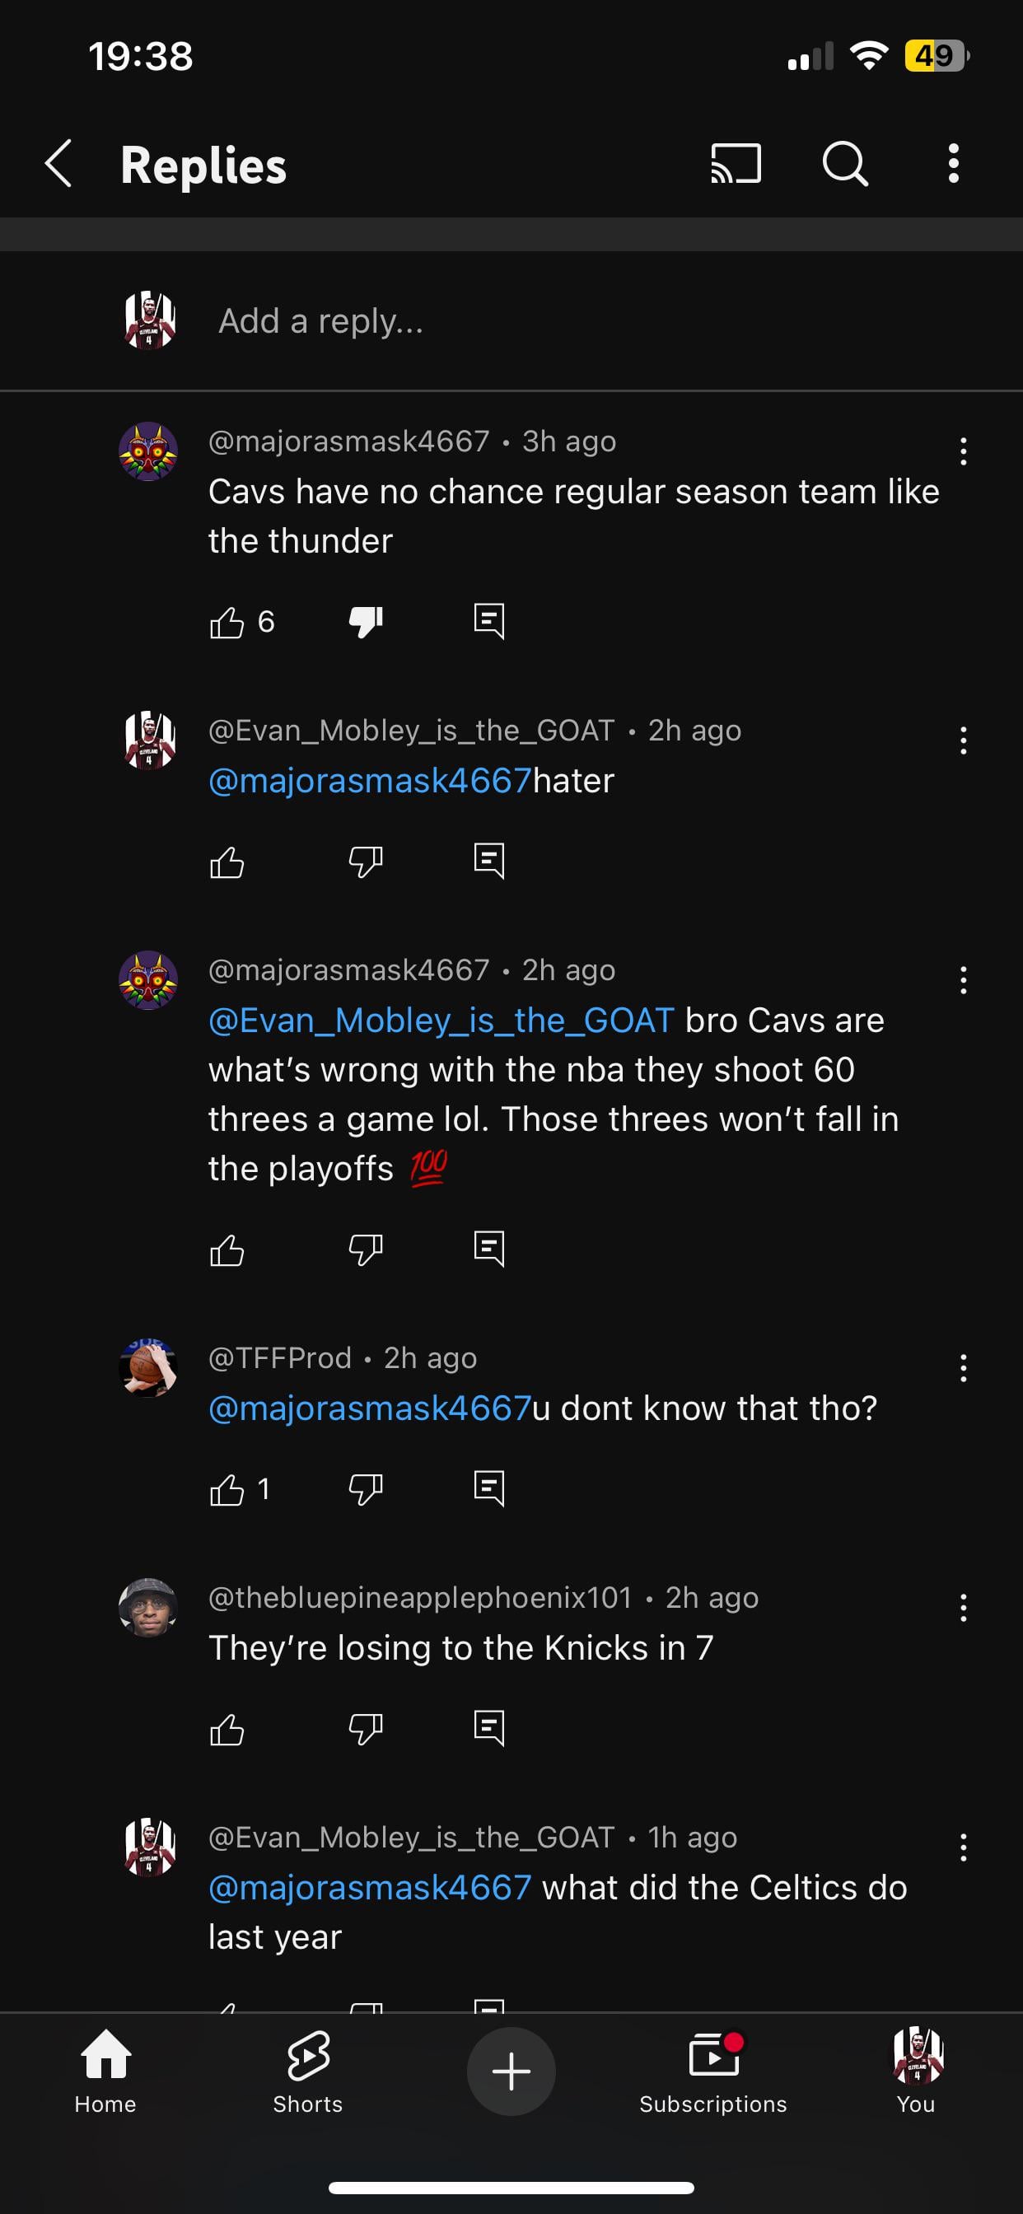
Task: Open options for the "Cavs have no chance" comment
Action: (x=964, y=451)
